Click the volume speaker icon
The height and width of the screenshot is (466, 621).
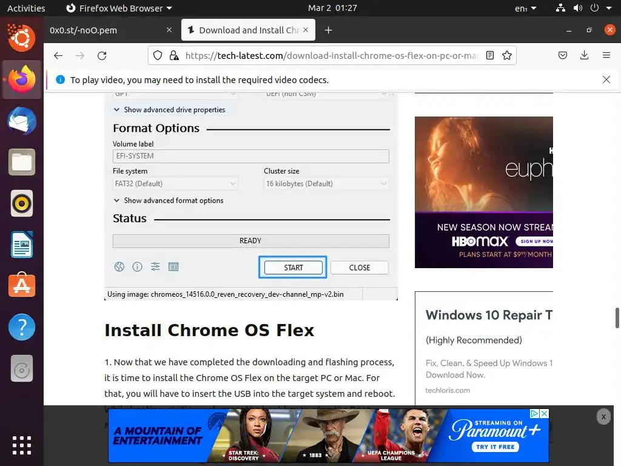(578, 8)
